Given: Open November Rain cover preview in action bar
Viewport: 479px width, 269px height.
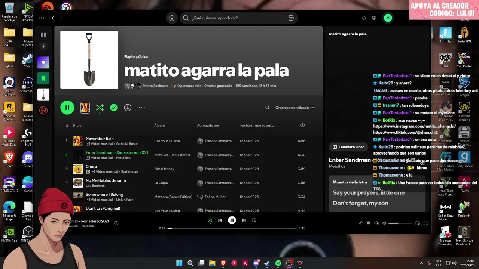Looking at the screenshot, I should 85,108.
